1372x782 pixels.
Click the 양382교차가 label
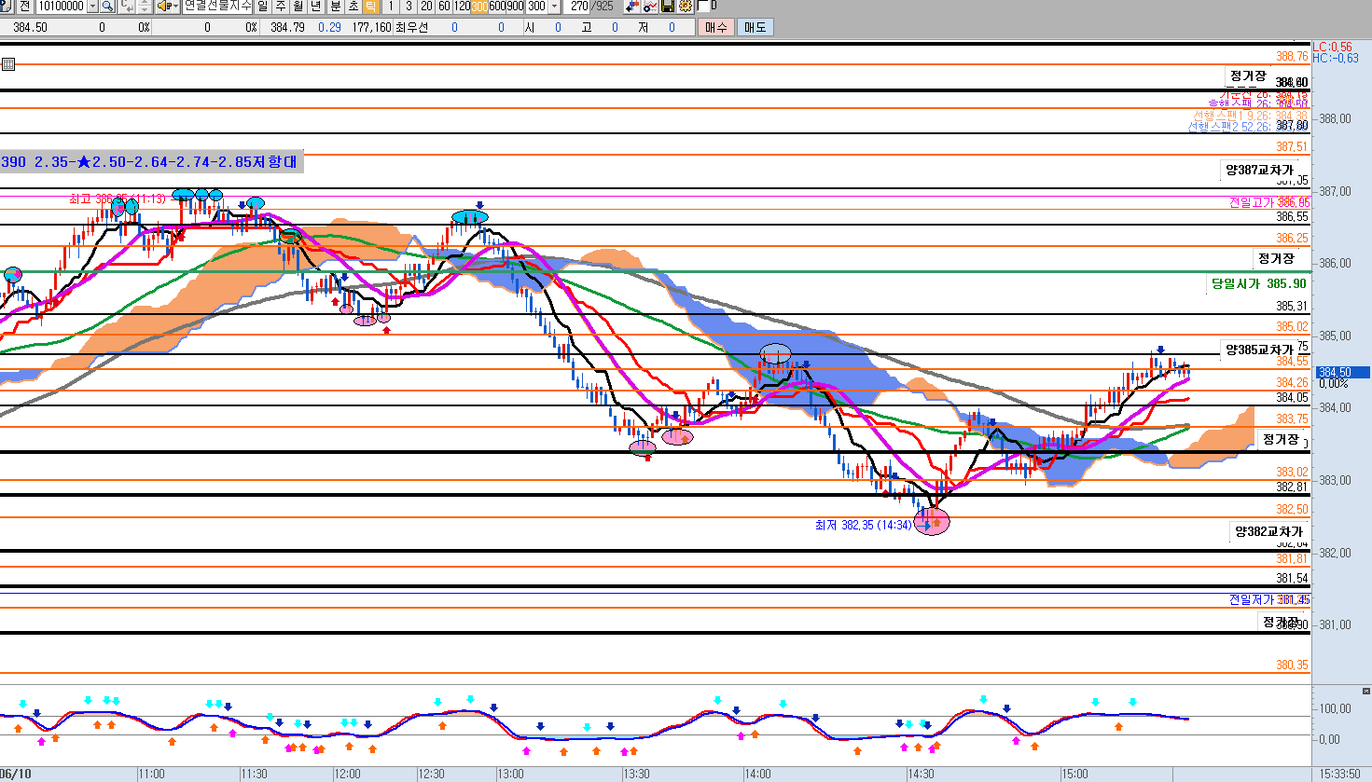pos(1268,531)
